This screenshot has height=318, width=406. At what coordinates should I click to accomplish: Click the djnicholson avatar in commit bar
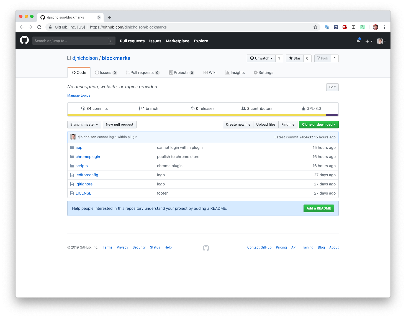coord(73,137)
